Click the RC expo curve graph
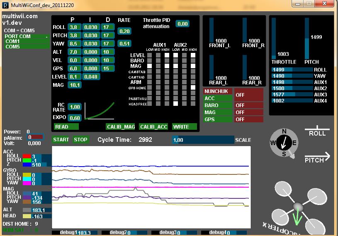 [100, 111]
